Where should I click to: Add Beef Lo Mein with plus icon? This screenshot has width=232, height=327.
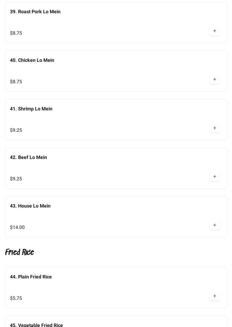click(x=215, y=177)
